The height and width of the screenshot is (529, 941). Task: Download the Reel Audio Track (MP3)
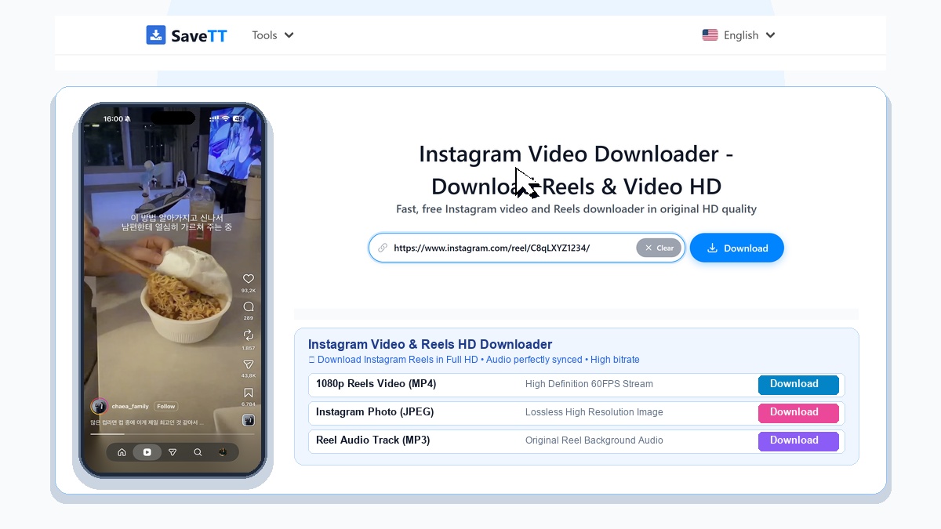[x=798, y=440]
